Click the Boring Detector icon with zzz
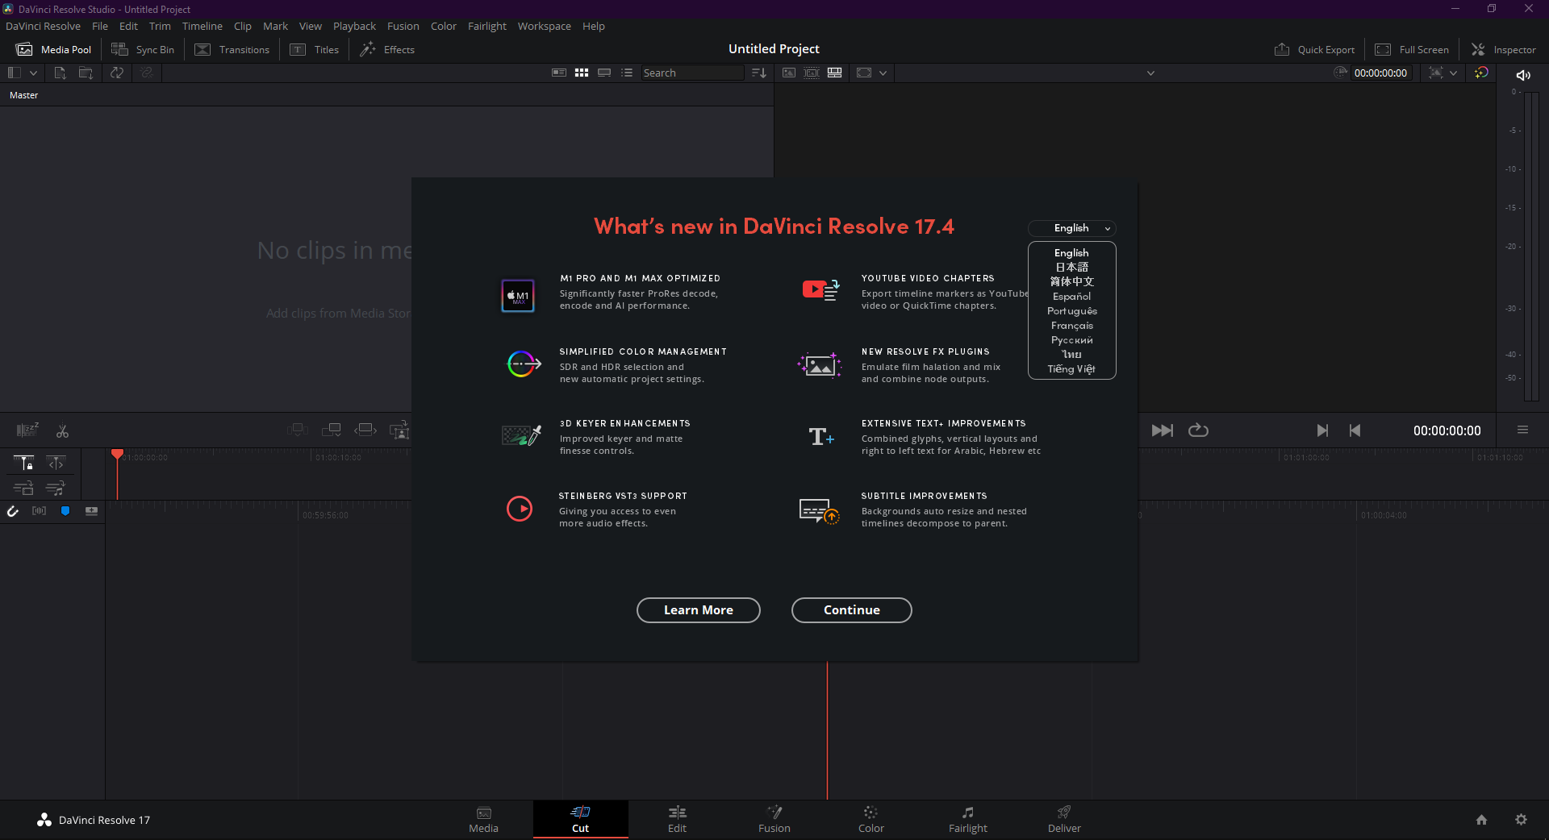Viewport: 1549px width, 840px height. click(x=27, y=430)
